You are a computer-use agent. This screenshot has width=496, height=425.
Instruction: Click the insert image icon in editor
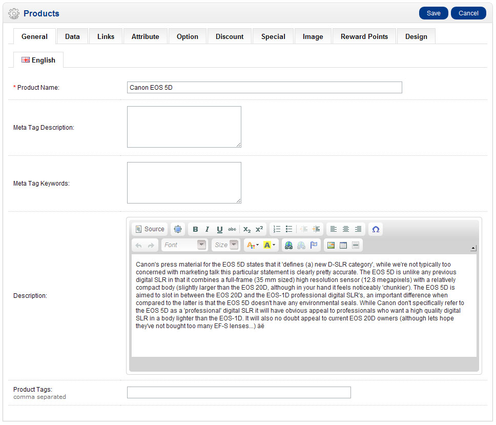coord(331,245)
